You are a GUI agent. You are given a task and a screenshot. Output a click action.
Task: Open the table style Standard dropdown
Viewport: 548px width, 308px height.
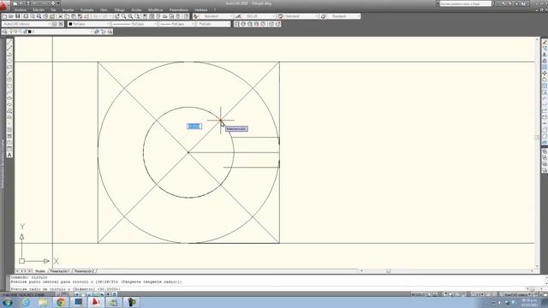tap(301, 16)
